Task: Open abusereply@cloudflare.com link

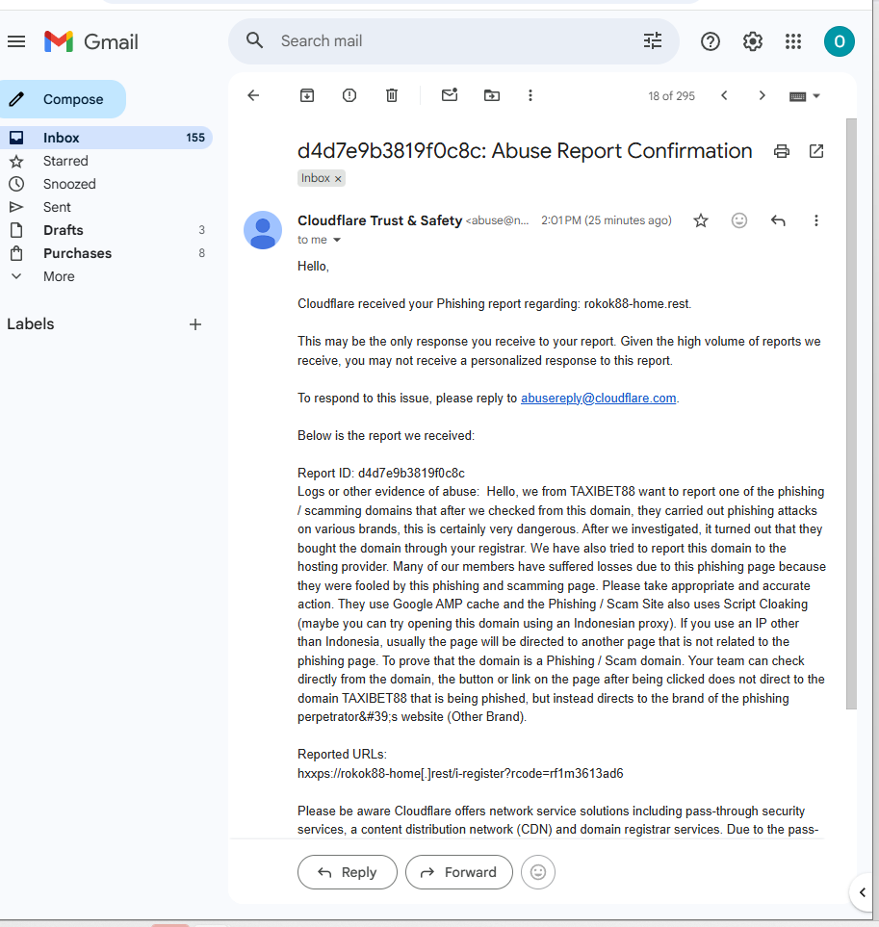Action: [598, 398]
